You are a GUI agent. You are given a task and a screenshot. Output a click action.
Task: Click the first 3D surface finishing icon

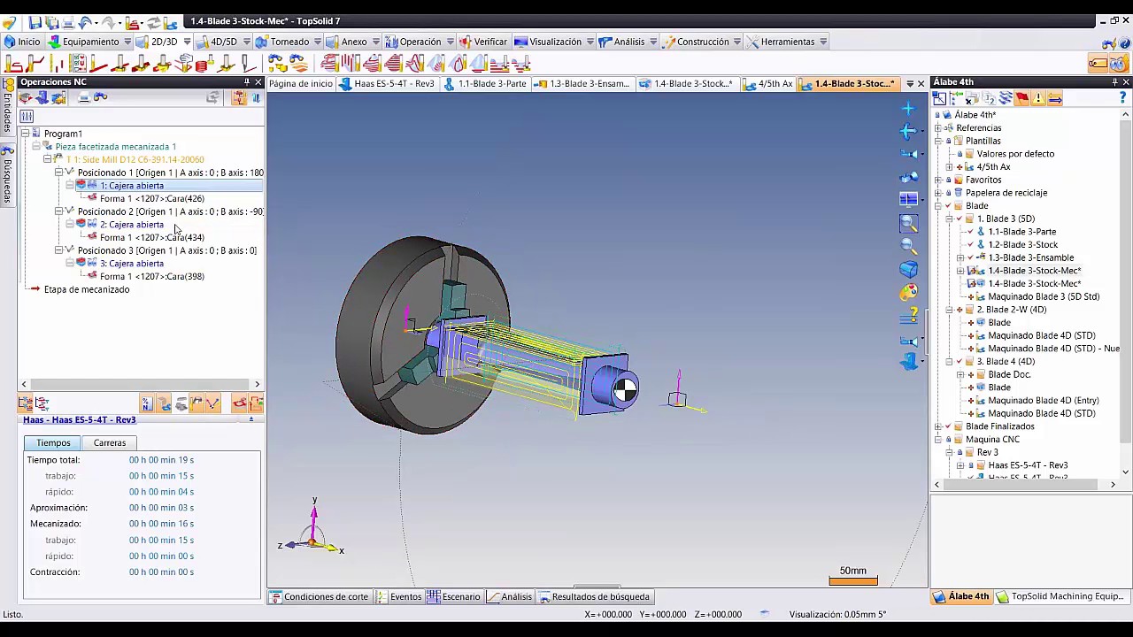tap(330, 64)
